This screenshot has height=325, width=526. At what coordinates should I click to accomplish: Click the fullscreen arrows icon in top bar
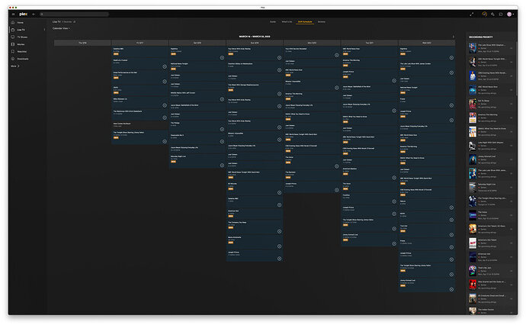472,14
